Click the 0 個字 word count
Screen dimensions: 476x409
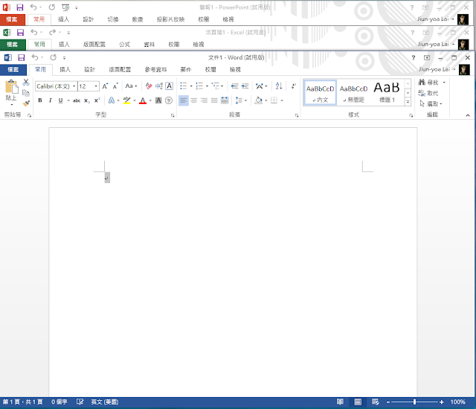pos(59,402)
